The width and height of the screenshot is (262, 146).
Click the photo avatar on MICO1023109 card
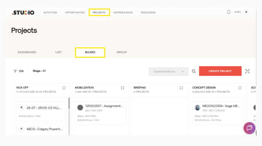coord(197,108)
